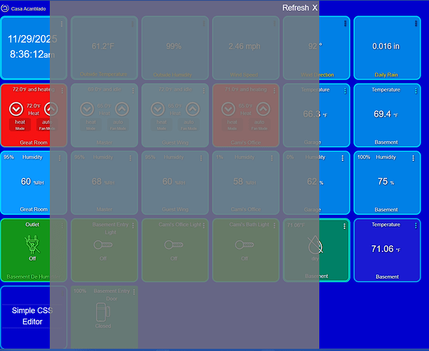Viewport: 429px width, 351px height.
Task: Open the date and time tile menu dots
Action: [62, 24]
